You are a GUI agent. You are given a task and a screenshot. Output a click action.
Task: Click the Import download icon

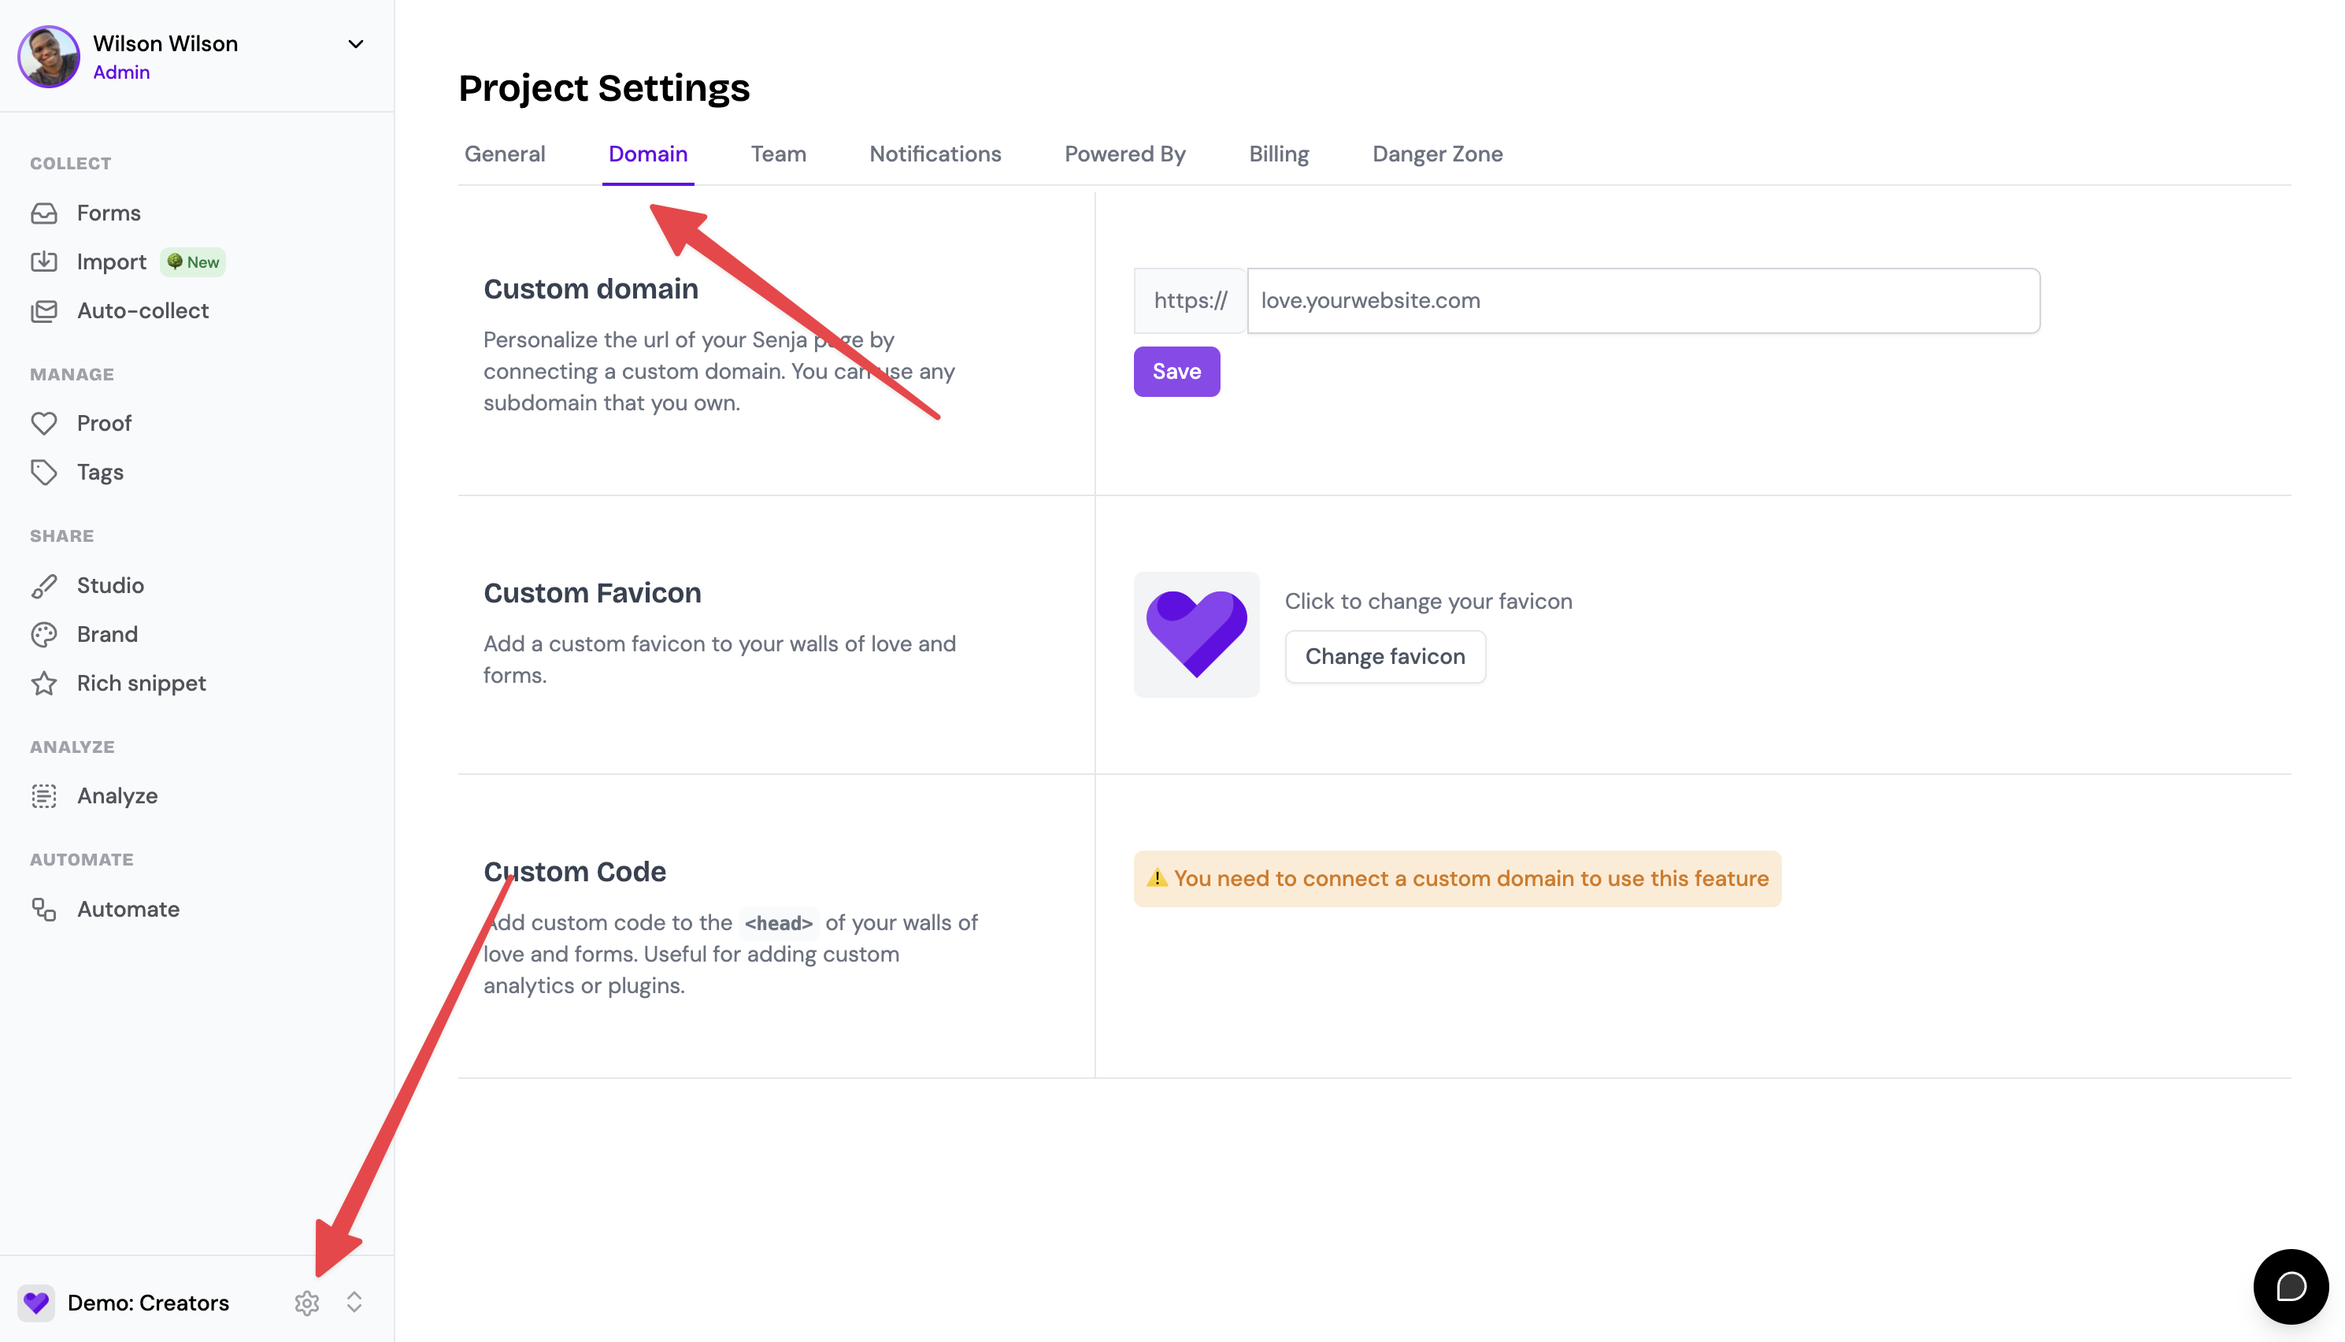pos(43,261)
